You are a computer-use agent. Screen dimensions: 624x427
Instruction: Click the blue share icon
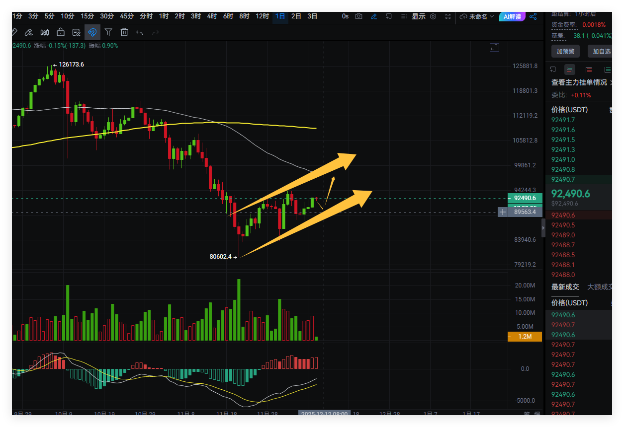tap(533, 16)
